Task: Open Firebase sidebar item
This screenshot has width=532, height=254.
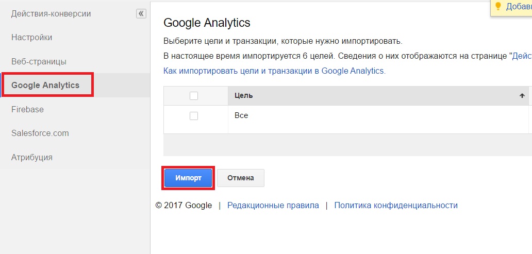Action: [x=27, y=110]
